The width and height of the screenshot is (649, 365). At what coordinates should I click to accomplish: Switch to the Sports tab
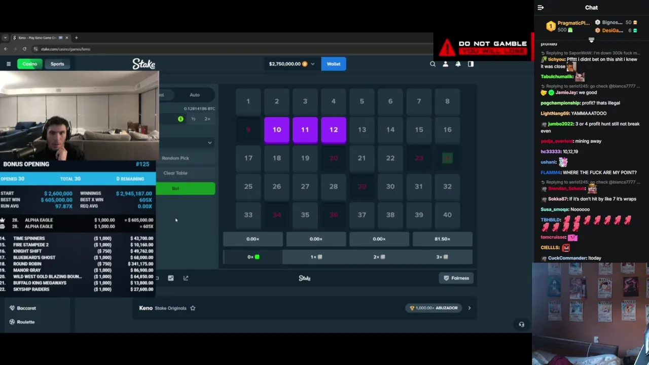point(57,64)
